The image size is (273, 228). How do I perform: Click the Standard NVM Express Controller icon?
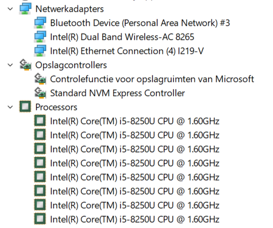[40, 93]
